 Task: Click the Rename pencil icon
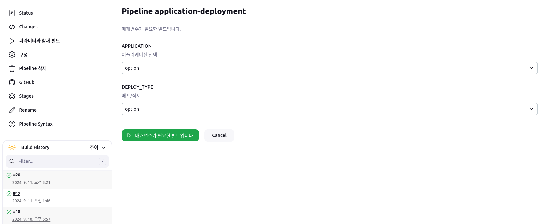12,110
